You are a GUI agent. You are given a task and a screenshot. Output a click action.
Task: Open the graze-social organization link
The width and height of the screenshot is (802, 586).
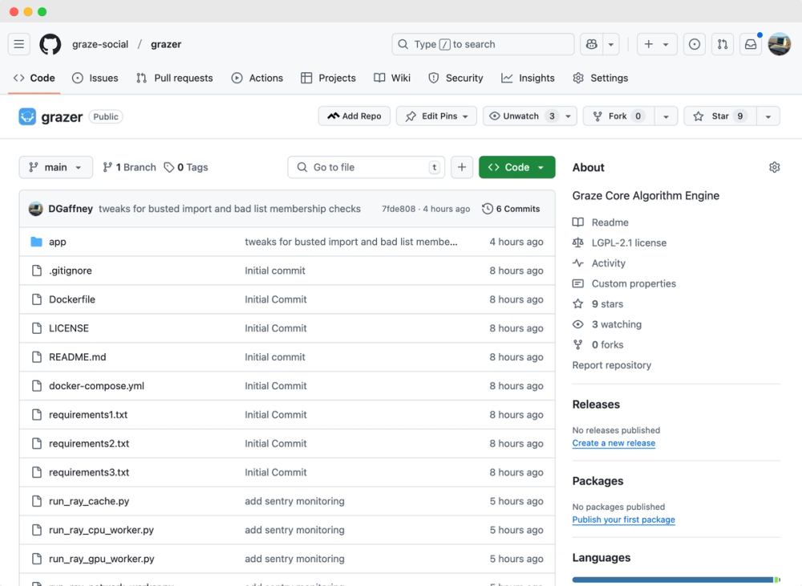click(x=100, y=44)
